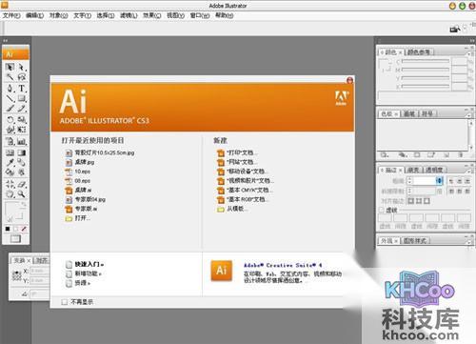Screen dimensions: 476x344
Task: Switch to the 图形样式 tab
Action: pyautogui.click(x=415, y=241)
